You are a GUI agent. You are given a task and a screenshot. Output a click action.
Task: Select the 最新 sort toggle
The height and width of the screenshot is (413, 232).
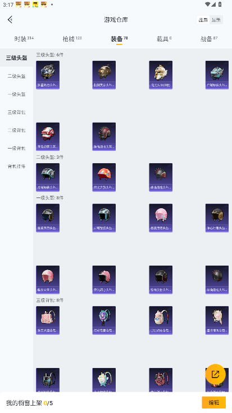tap(216, 20)
